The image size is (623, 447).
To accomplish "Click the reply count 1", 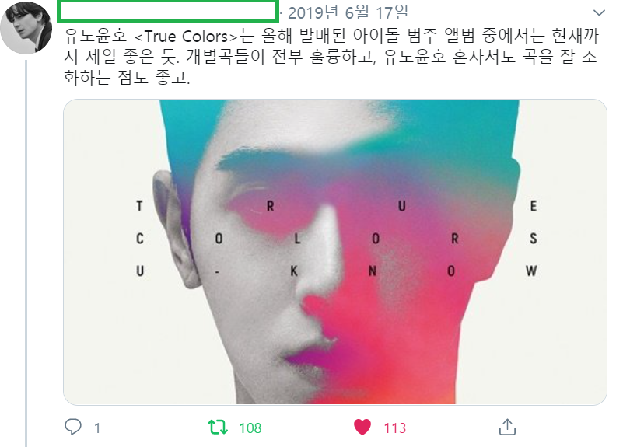I will 97,428.
